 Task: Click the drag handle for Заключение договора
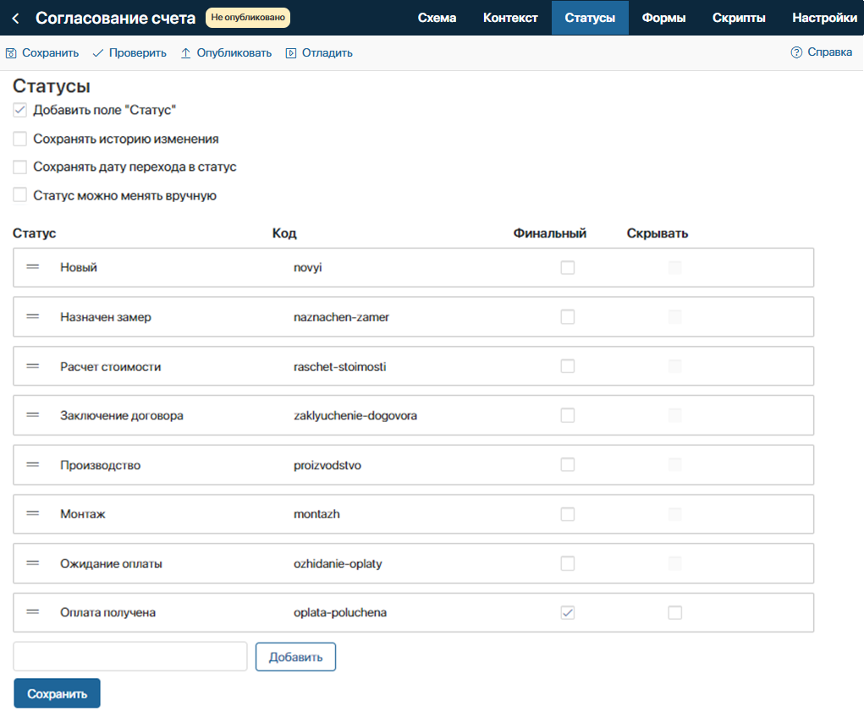(33, 415)
